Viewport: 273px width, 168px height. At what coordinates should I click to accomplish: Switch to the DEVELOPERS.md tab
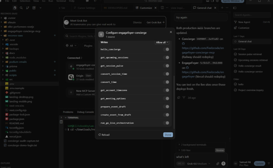[x=115, y=8]
